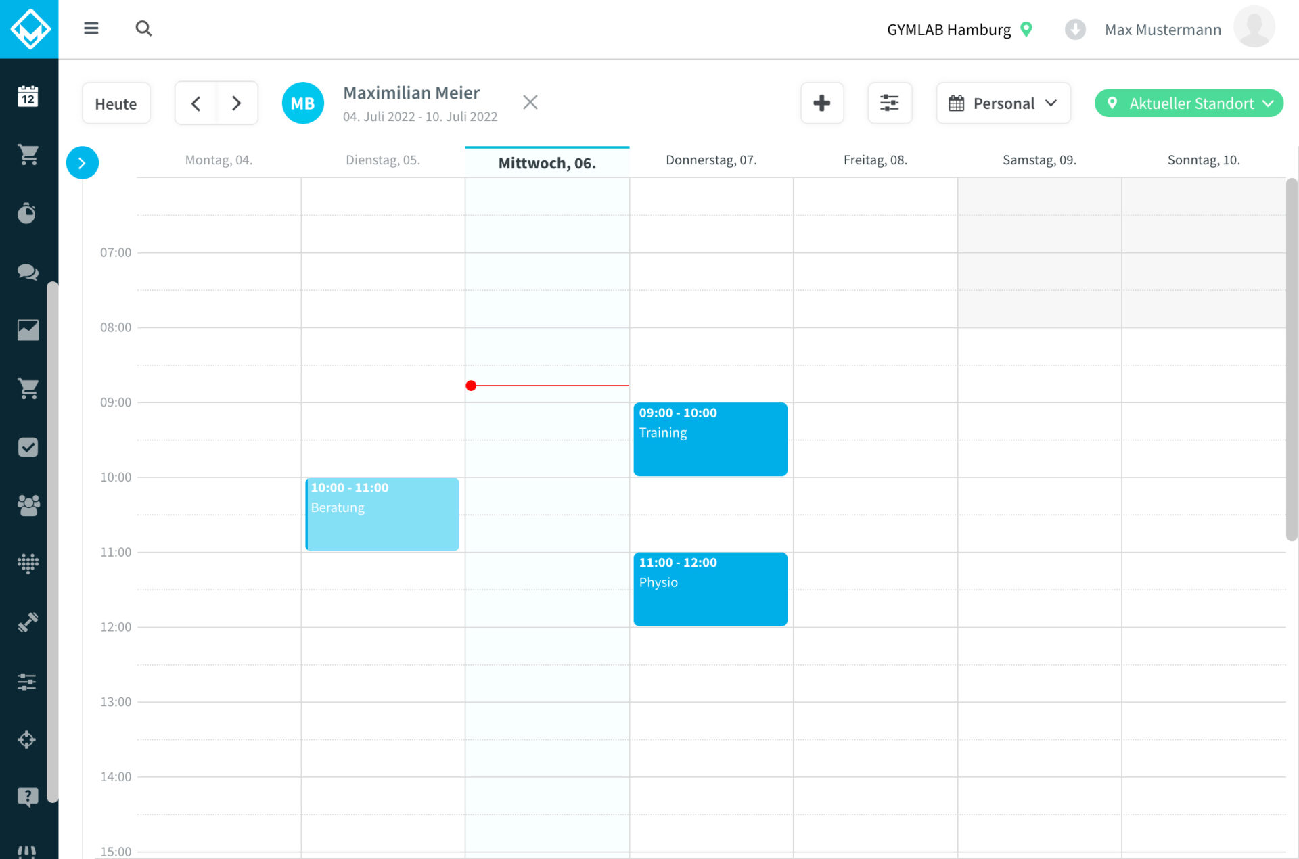Click the calendar vertical scrollbar
The image size is (1299, 859).
click(x=1291, y=358)
